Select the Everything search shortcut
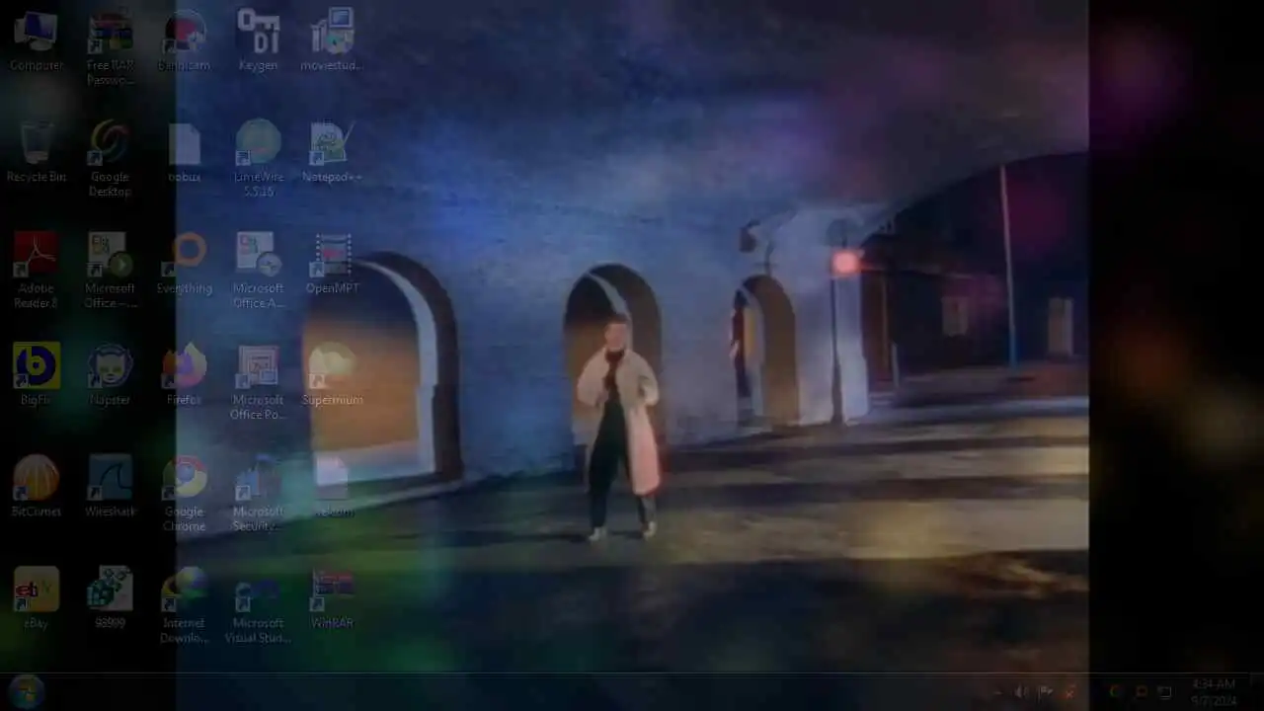Image resolution: width=1264 pixels, height=711 pixels. (185, 265)
